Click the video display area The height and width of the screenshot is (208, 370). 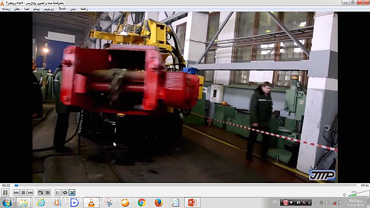pos(185,97)
